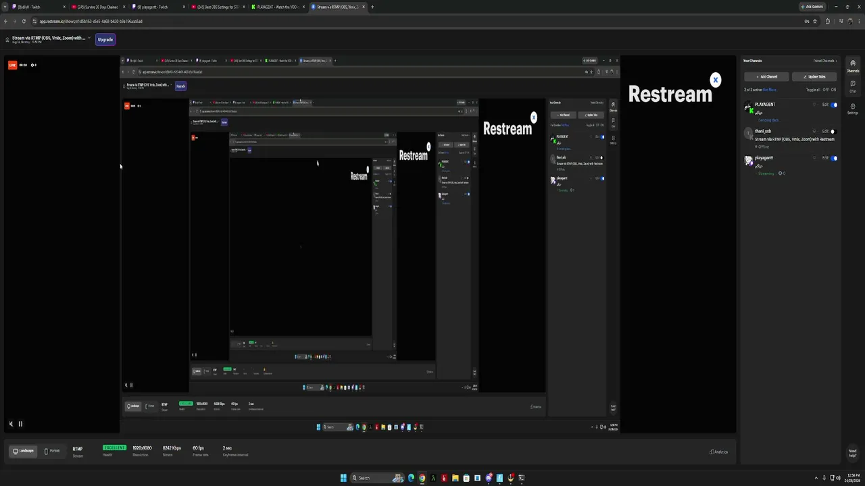This screenshot has width=865, height=486.
Task: Click the playagenttt channel avatar
Action: pyautogui.click(x=748, y=161)
